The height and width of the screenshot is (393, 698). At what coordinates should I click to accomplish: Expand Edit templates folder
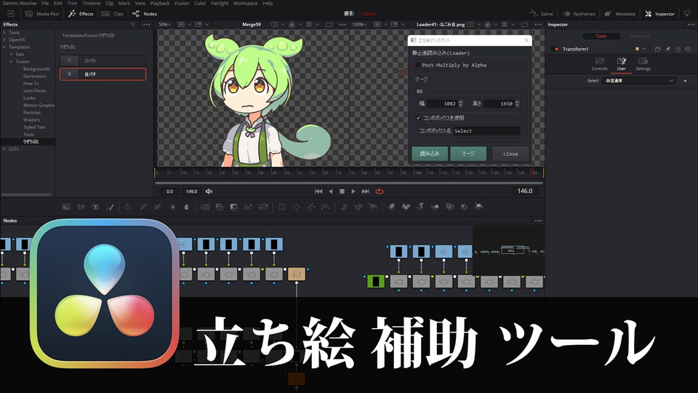[x=12, y=55]
